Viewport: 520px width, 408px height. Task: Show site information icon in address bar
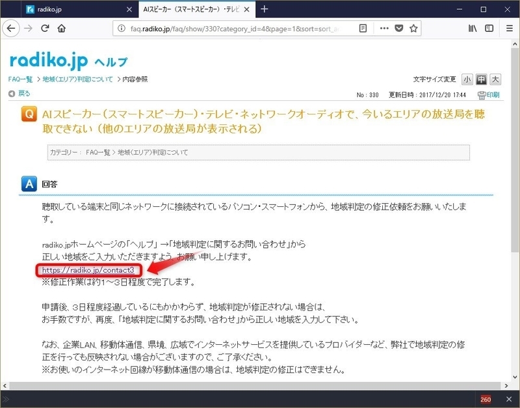pyautogui.click(x=122, y=29)
